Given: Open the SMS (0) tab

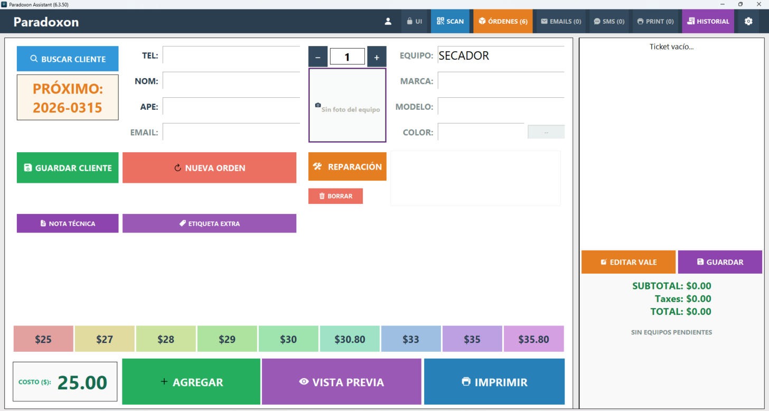Looking at the screenshot, I should (x=609, y=22).
